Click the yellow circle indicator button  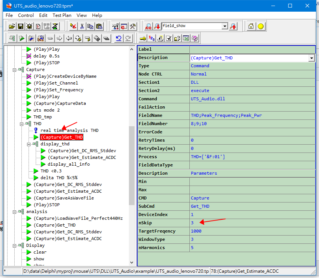261,26
